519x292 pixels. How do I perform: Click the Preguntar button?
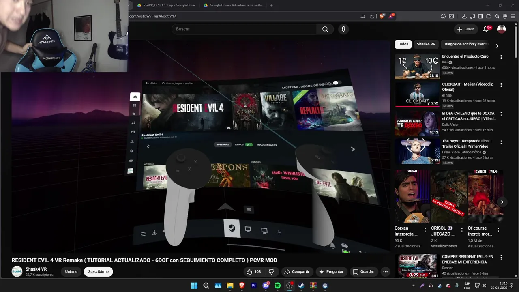tap(331, 272)
